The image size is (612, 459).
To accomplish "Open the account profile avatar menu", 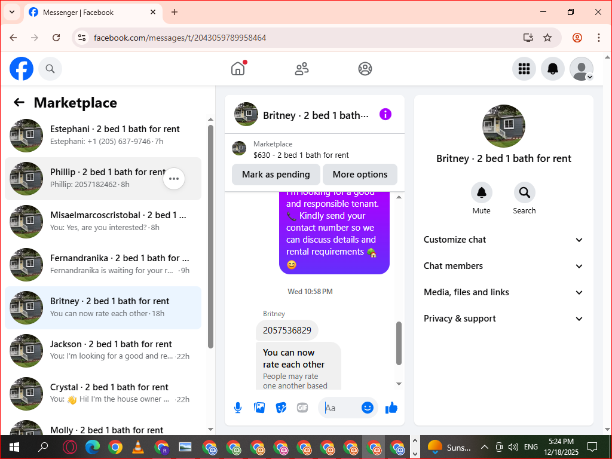I will tap(582, 69).
